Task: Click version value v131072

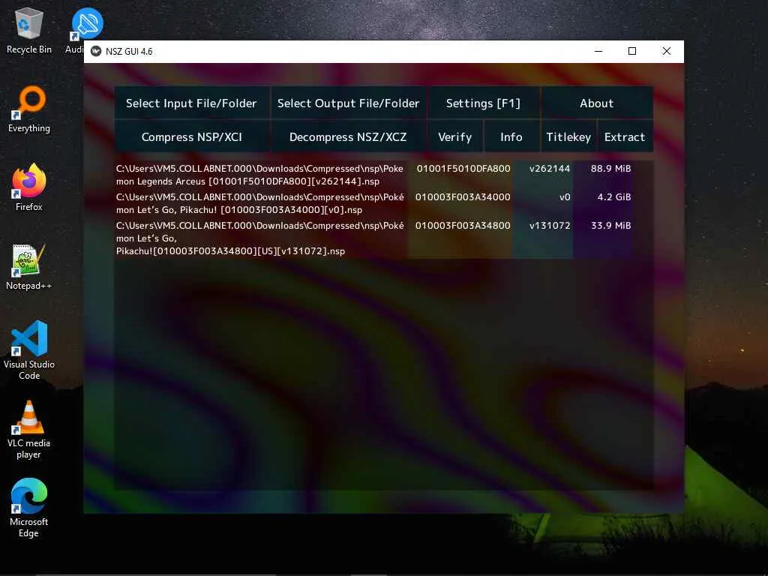Action: [x=550, y=225]
